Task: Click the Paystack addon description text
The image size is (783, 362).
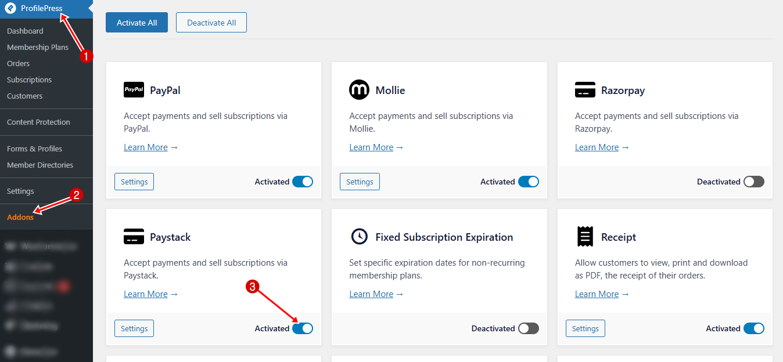Action: pyautogui.click(x=206, y=269)
